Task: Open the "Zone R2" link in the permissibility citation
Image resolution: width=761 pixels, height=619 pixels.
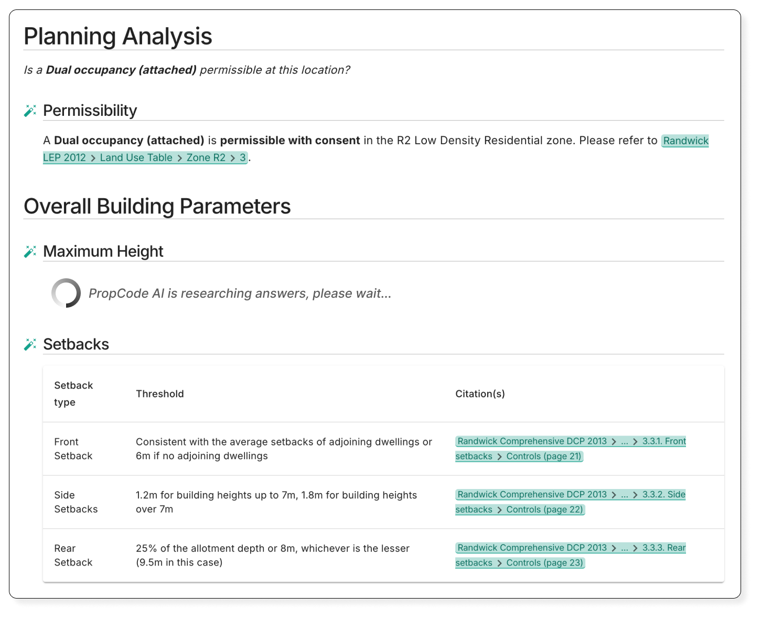Action: pyautogui.click(x=206, y=158)
